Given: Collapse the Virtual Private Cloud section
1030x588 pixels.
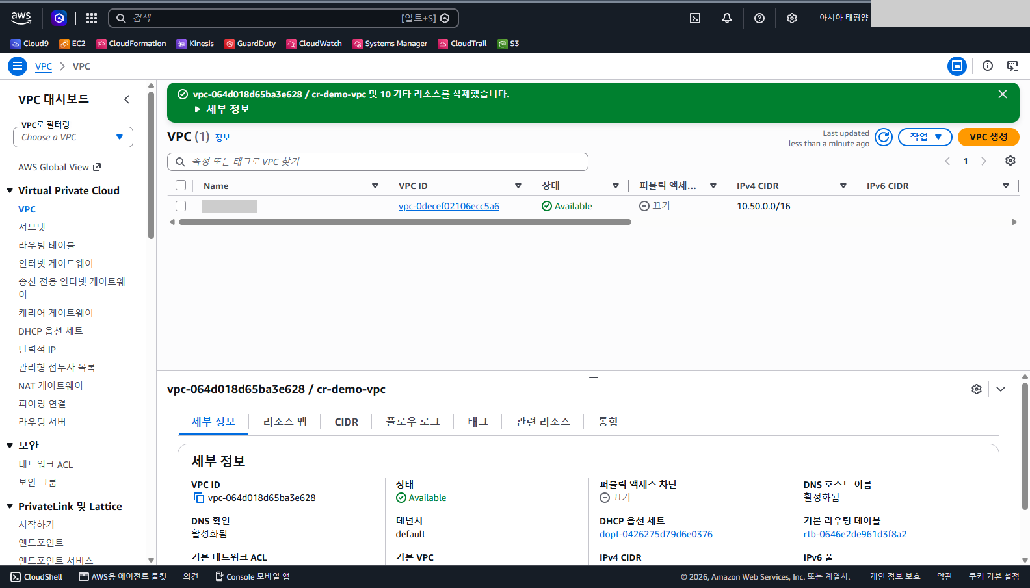Looking at the screenshot, I should (10, 190).
